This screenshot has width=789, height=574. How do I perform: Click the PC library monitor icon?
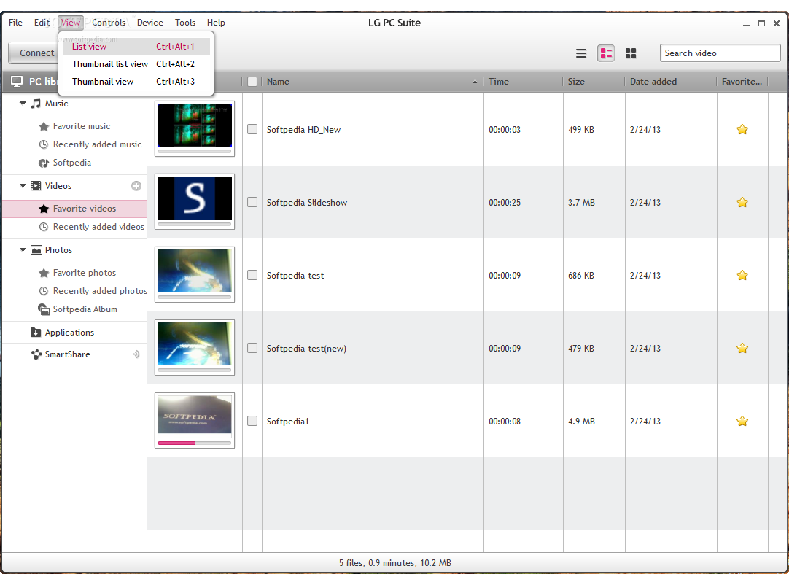click(x=17, y=82)
